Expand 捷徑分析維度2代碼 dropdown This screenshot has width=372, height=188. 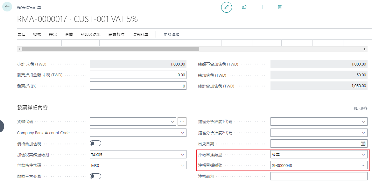363,133
